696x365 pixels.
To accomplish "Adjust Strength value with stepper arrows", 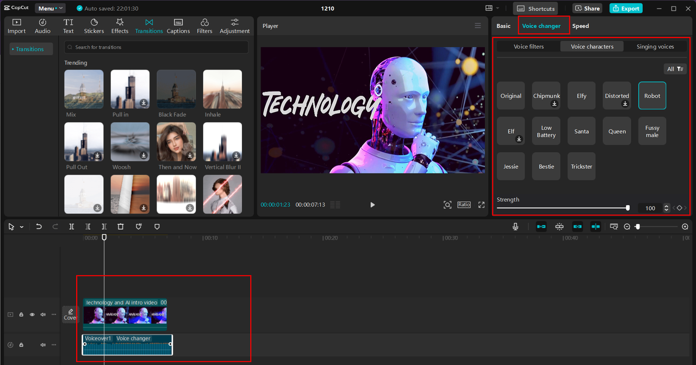I will point(667,208).
